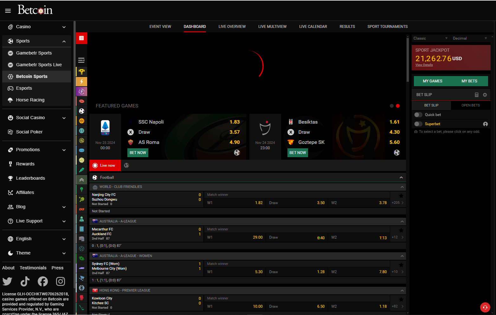Open the Results tab
Image resolution: width=496 pixels, height=315 pixels.
tap(347, 27)
